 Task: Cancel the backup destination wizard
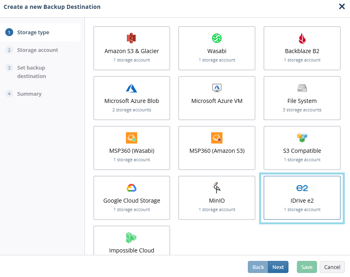pyautogui.click(x=332, y=267)
